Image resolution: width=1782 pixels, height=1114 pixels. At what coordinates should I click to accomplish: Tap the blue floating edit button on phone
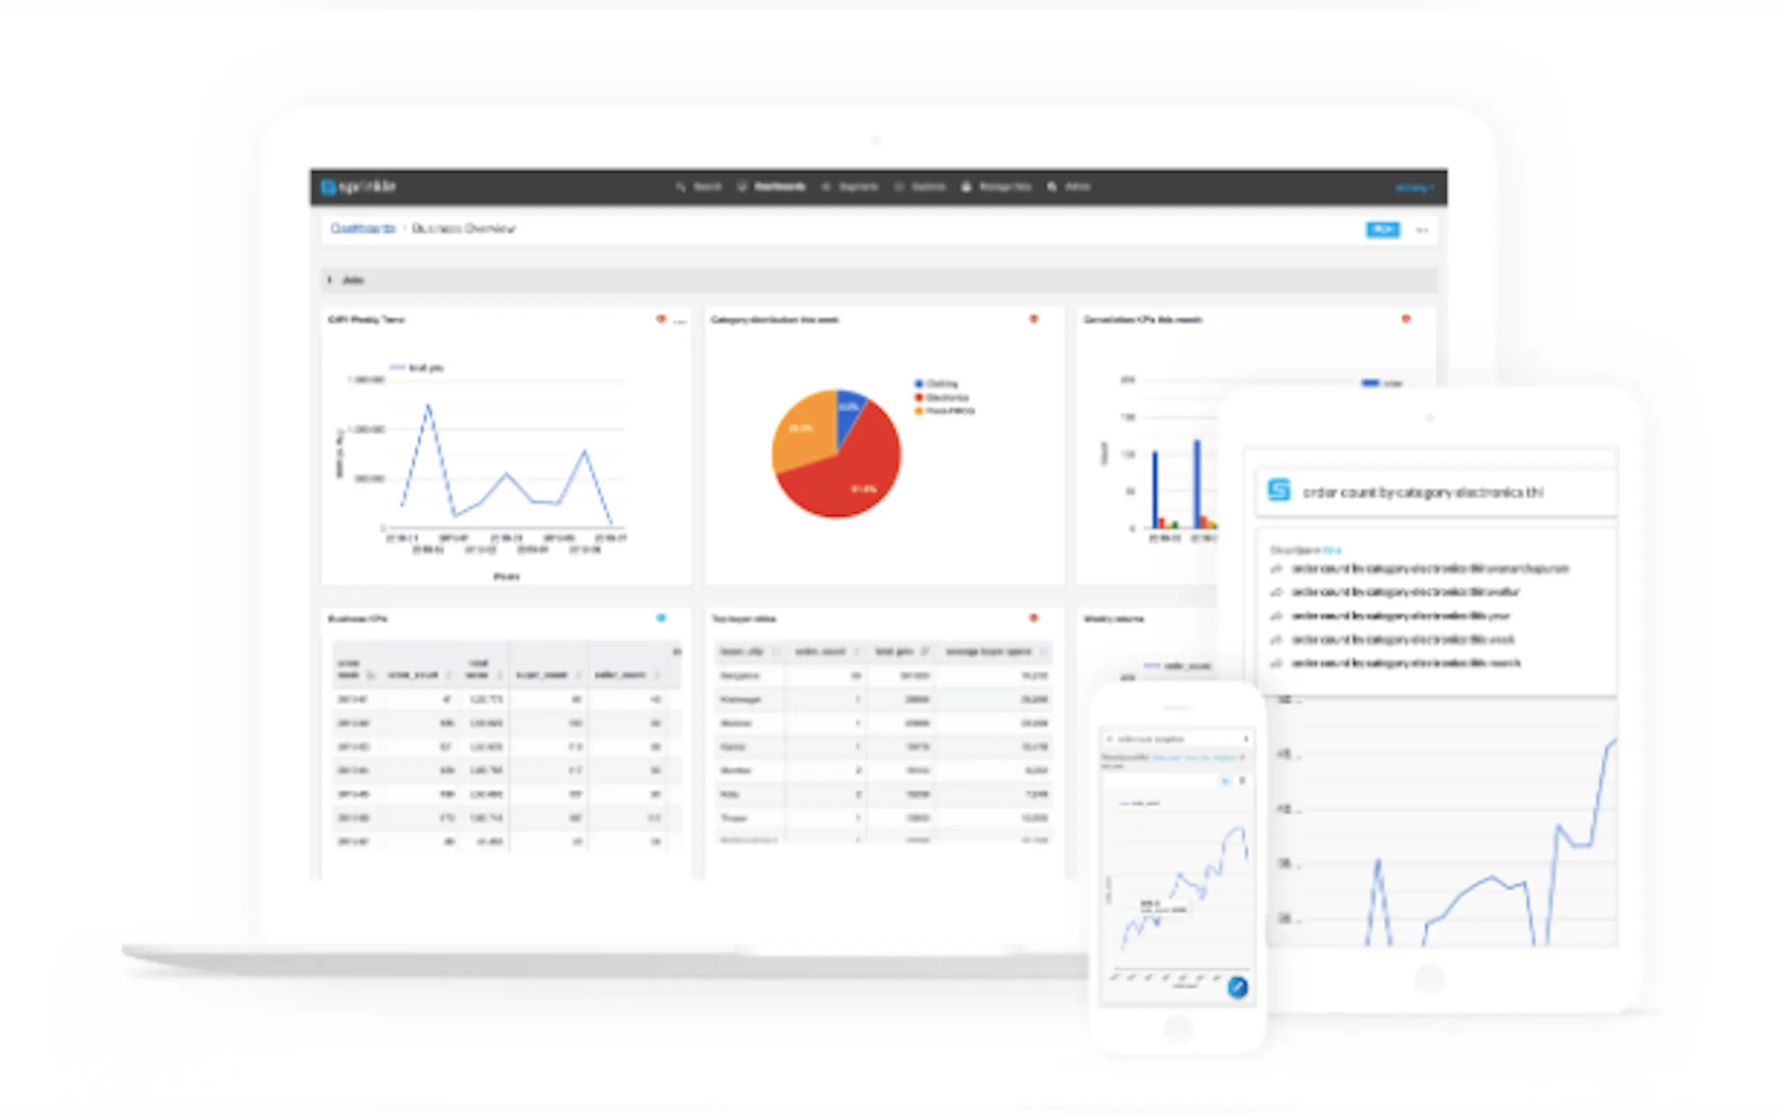click(x=1238, y=987)
